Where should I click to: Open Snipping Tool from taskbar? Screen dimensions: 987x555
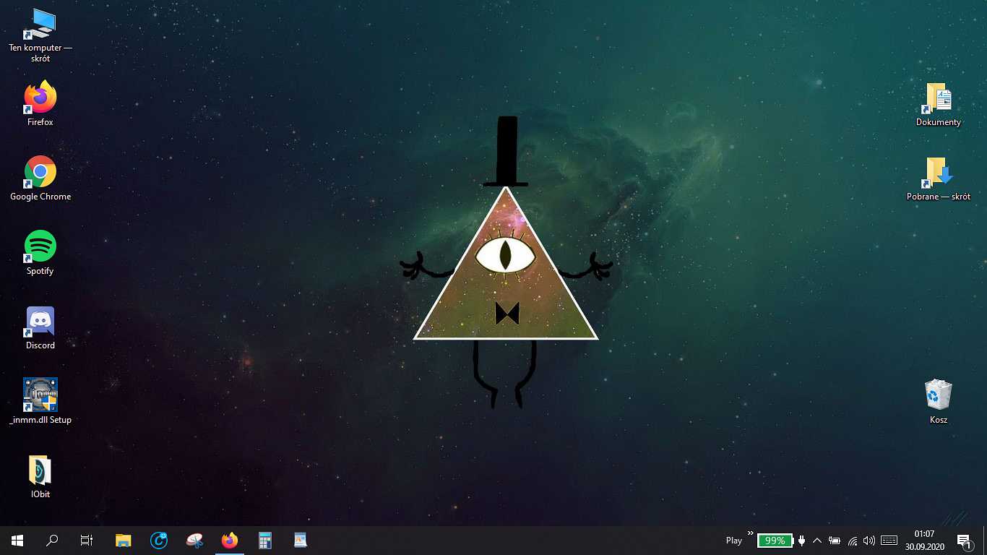[x=194, y=541]
